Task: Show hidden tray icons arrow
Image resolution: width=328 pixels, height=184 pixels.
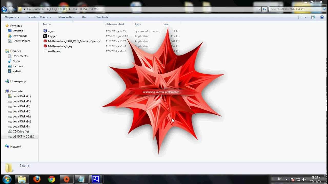Action: coord(286,179)
